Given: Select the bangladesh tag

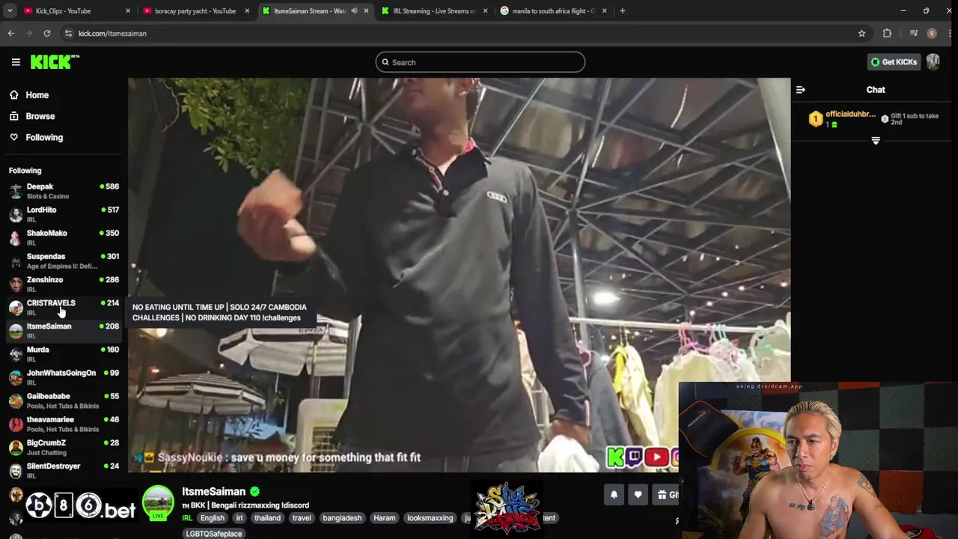Looking at the screenshot, I should [342, 518].
